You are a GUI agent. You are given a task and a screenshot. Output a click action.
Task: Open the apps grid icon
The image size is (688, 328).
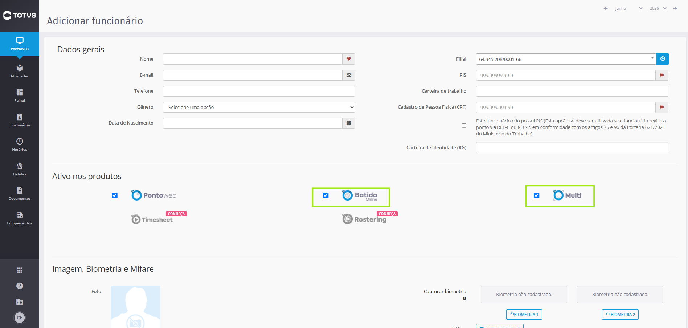[20, 270]
